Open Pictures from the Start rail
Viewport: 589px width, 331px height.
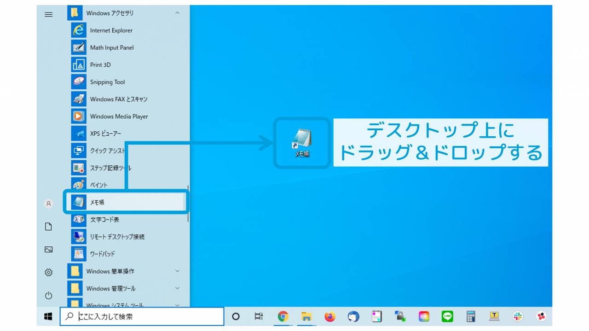tap(48, 249)
